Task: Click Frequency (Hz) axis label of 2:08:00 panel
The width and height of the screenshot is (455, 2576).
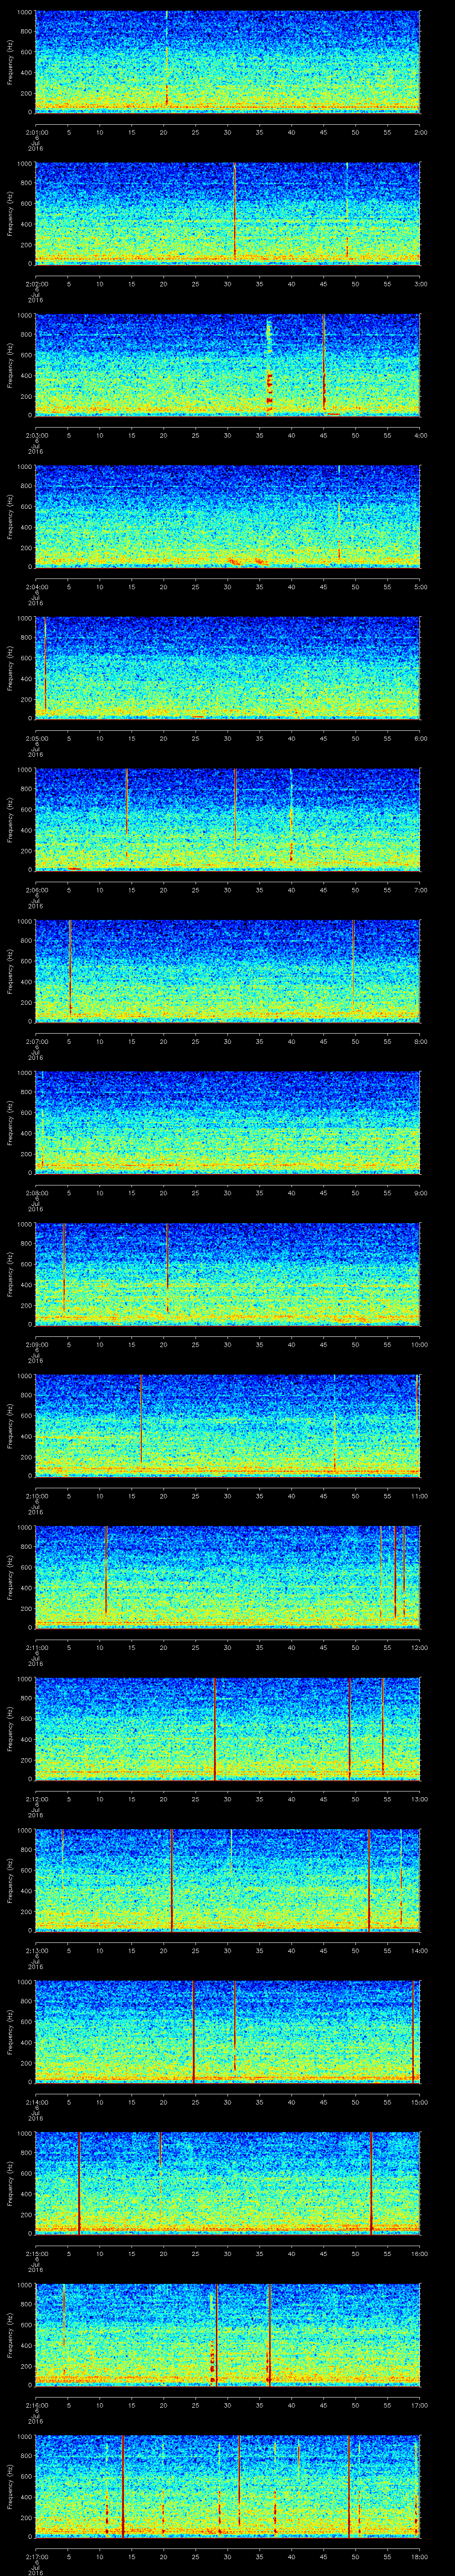Action: click(x=10, y=1122)
